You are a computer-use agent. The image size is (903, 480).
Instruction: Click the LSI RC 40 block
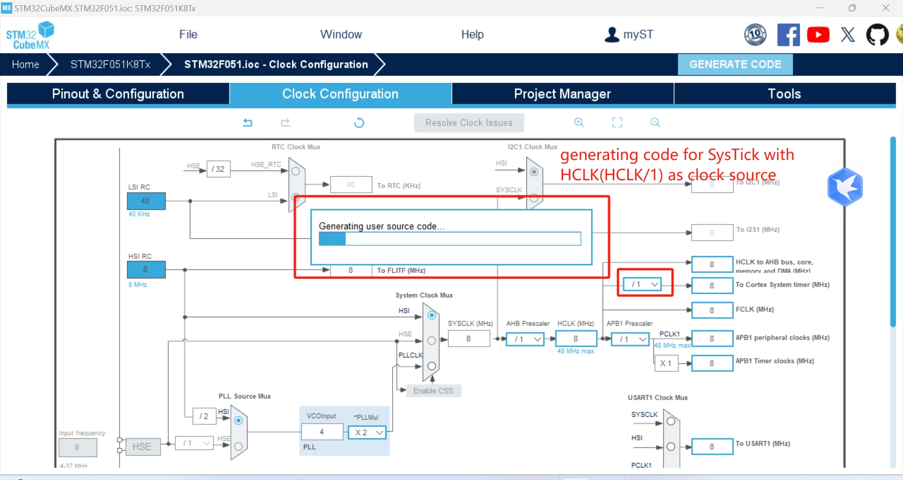(146, 201)
